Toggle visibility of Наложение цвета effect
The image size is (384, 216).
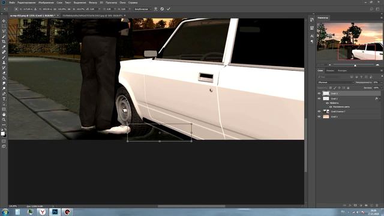coord(331,107)
